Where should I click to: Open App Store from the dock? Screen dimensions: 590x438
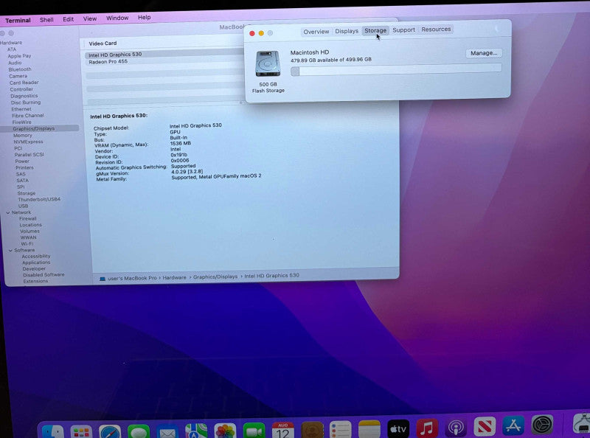pyautogui.click(x=513, y=425)
